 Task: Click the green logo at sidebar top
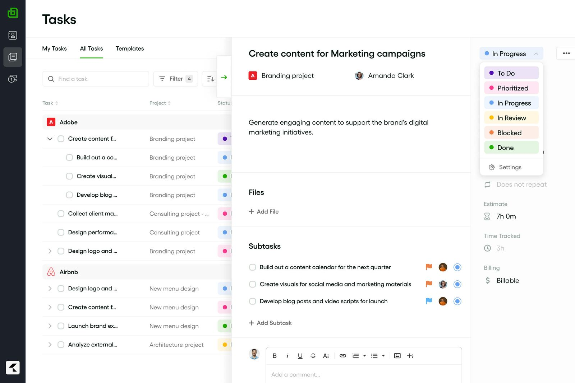coord(13,13)
